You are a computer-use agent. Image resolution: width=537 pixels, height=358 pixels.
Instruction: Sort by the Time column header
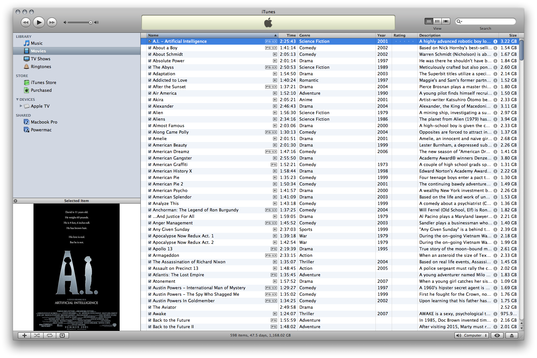pos(288,35)
